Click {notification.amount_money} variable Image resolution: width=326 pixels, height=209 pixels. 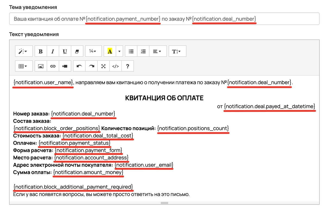coord(89,172)
